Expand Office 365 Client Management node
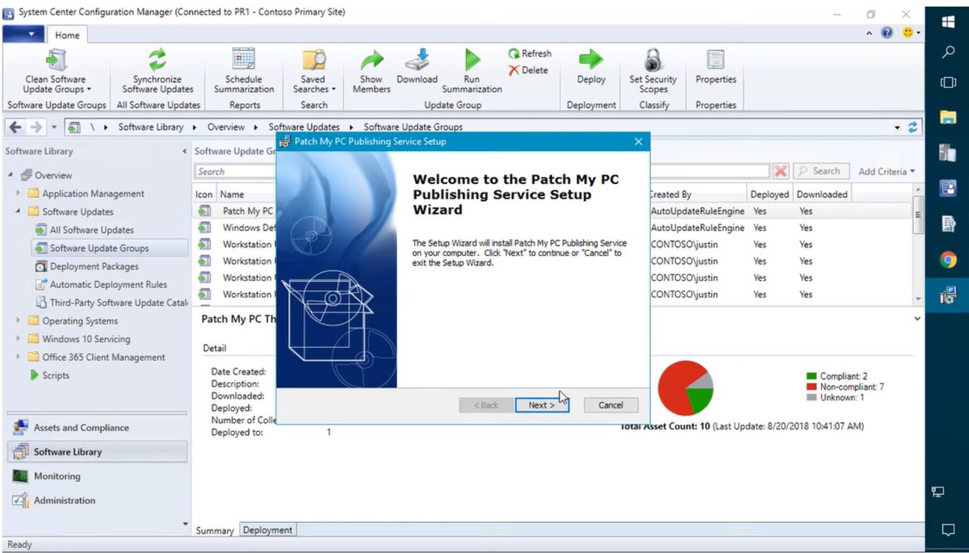The image size is (969, 553). click(19, 357)
